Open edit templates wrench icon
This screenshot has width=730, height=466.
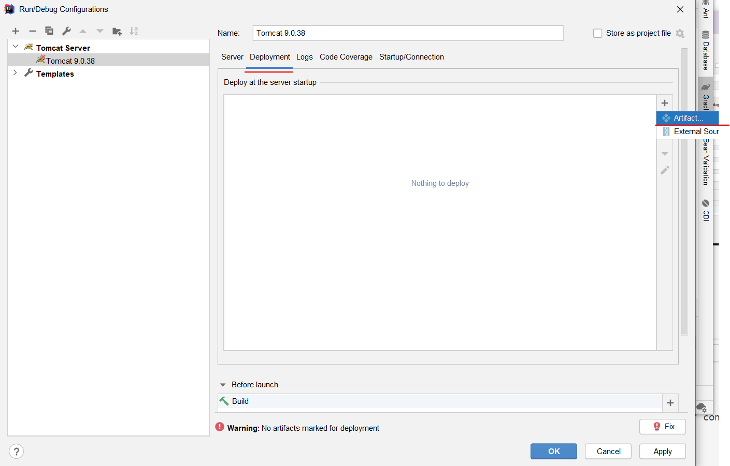pyautogui.click(x=66, y=31)
